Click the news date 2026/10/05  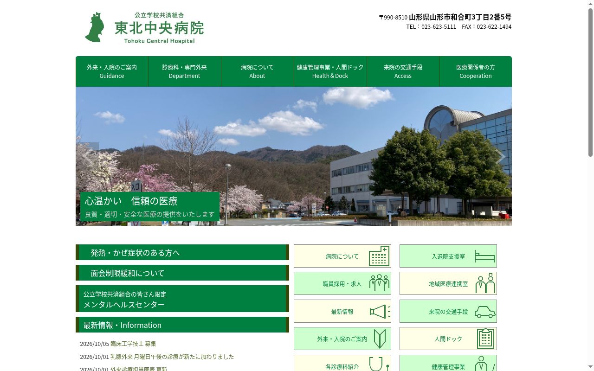94,344
